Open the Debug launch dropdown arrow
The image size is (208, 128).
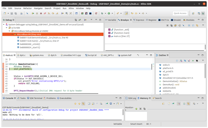click(105, 13)
